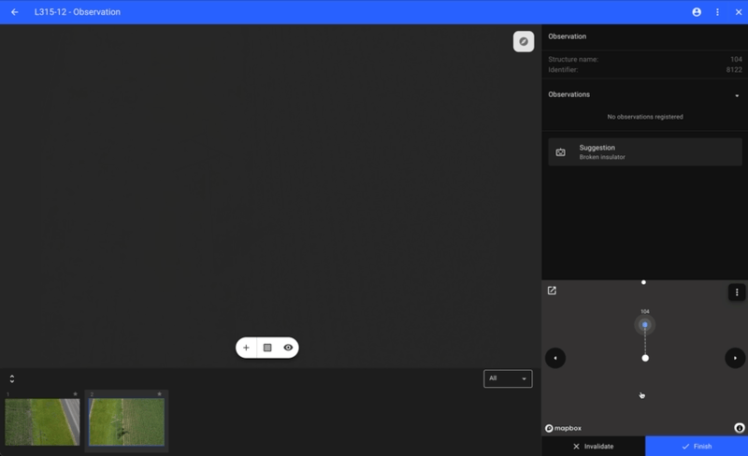Image resolution: width=748 pixels, height=456 pixels.
Task: Go to the previous structure on the map
Action: pos(555,358)
